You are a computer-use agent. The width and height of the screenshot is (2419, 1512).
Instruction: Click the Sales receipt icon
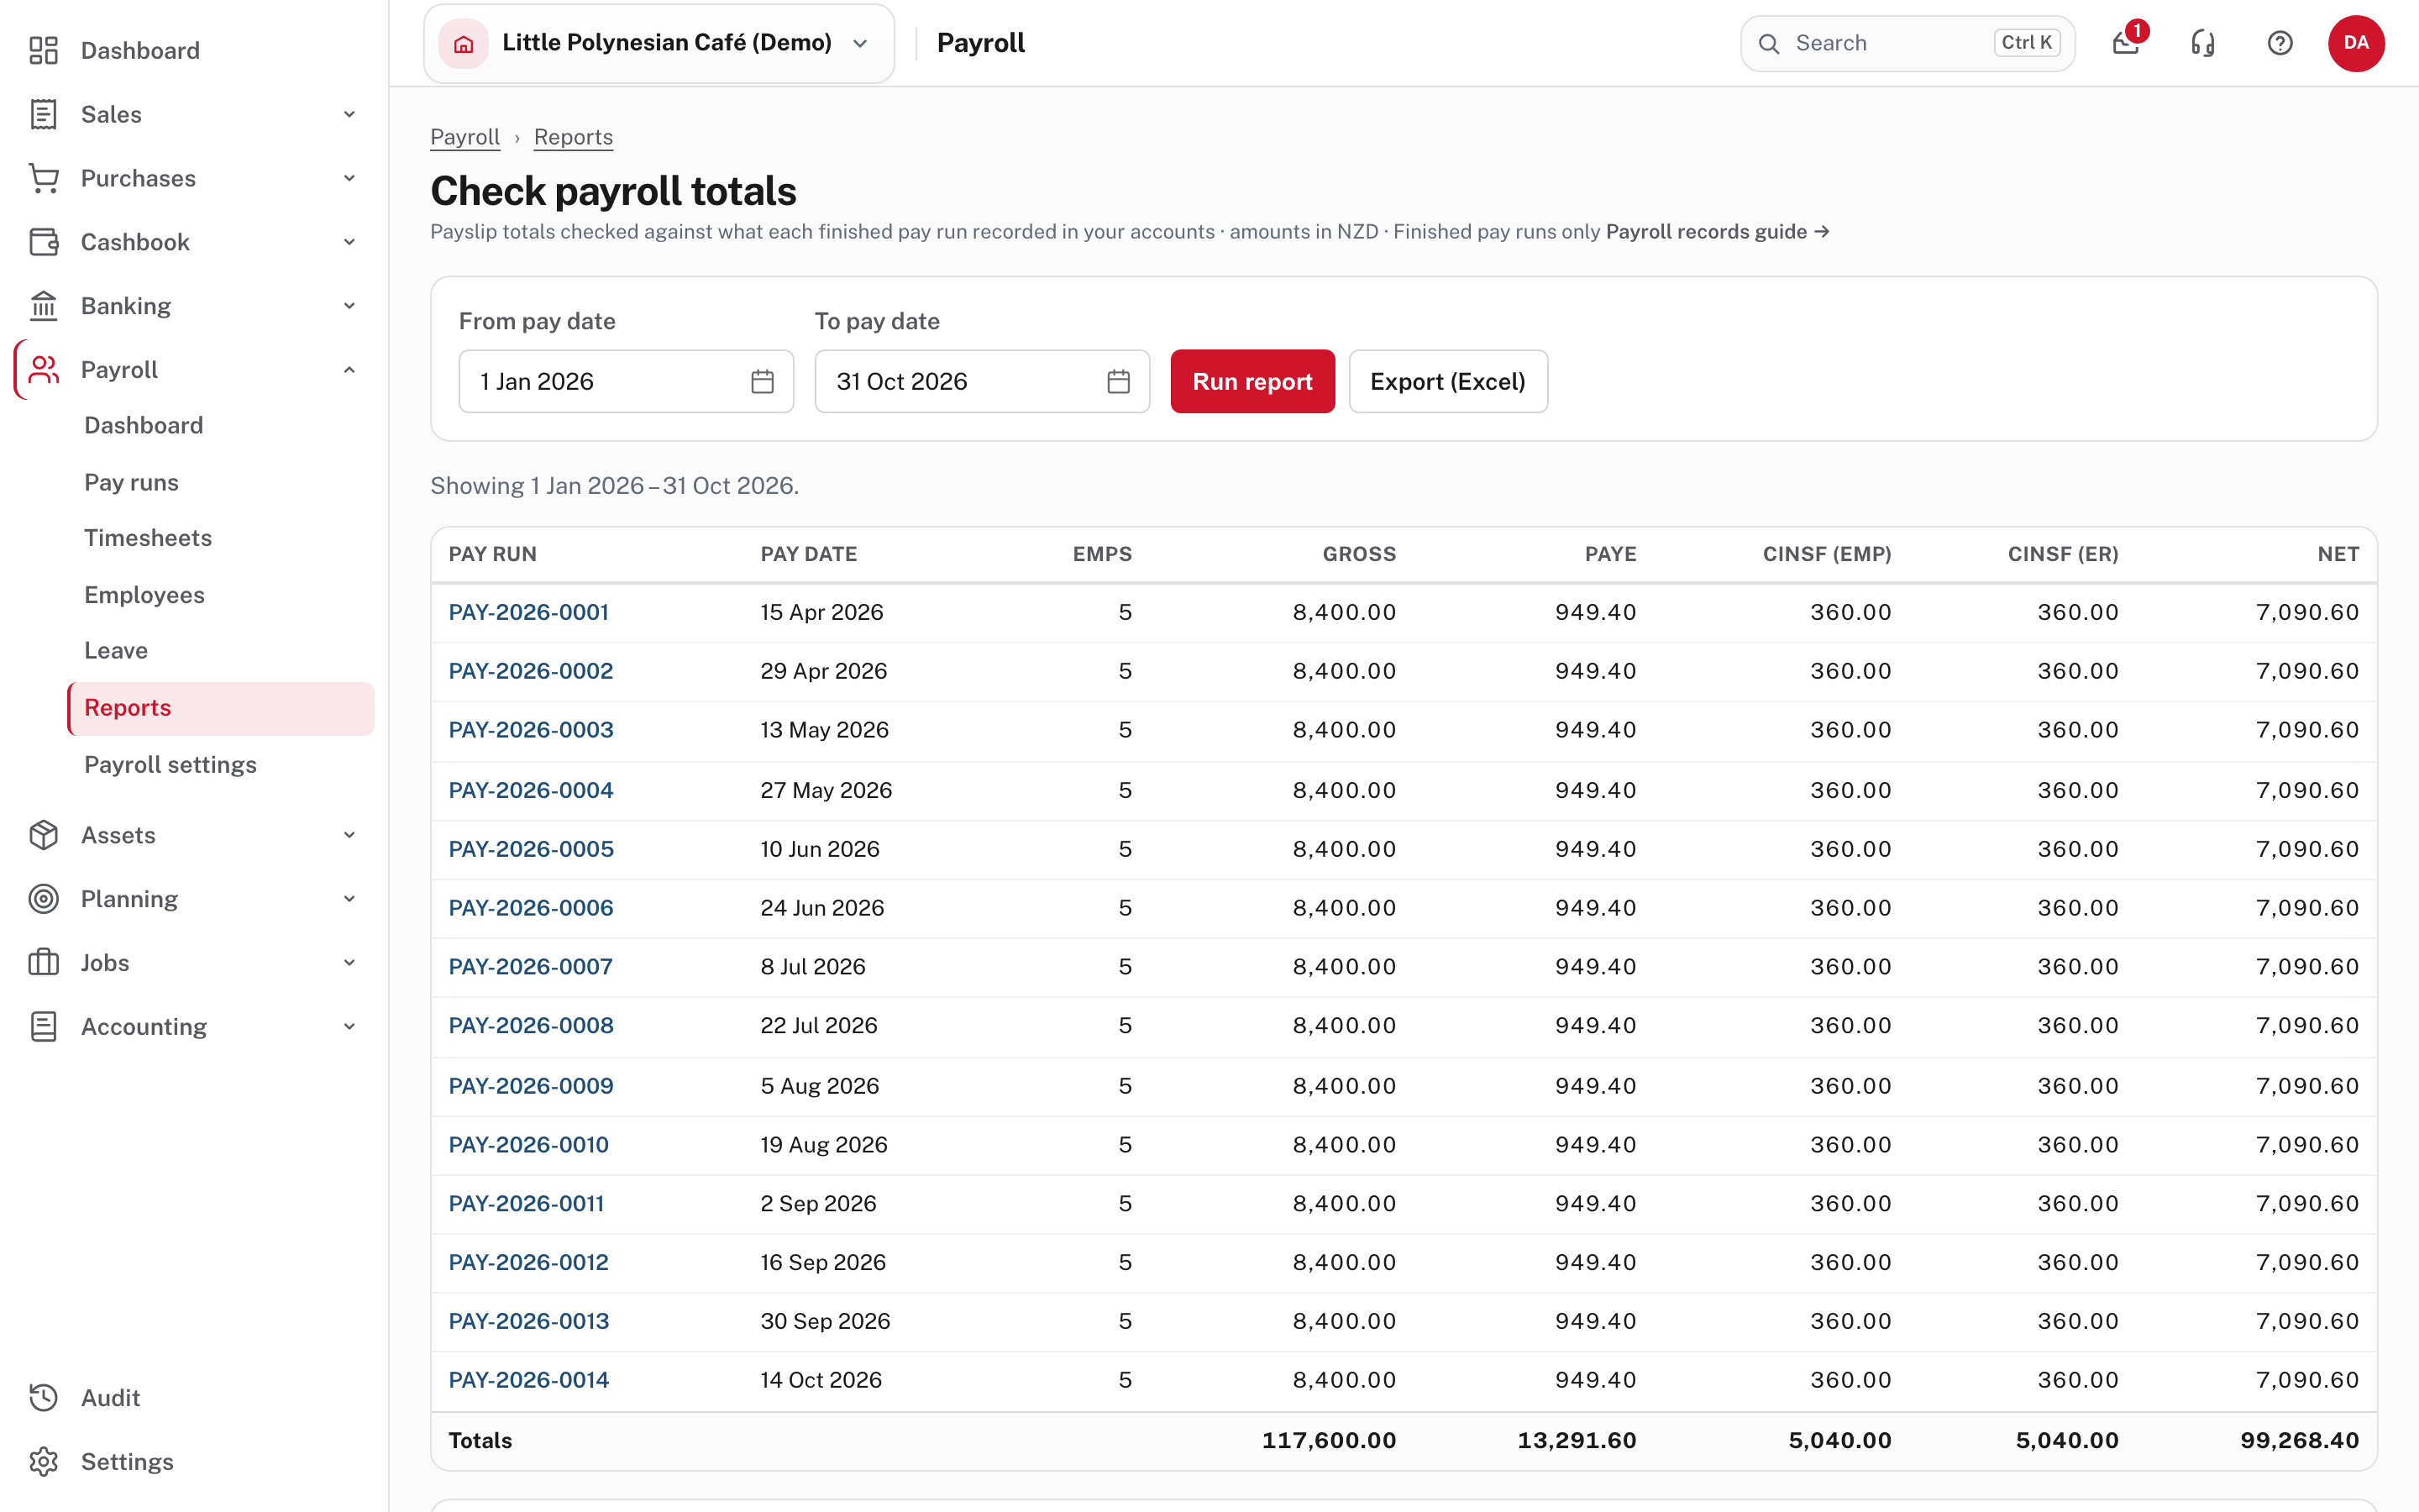tap(44, 114)
